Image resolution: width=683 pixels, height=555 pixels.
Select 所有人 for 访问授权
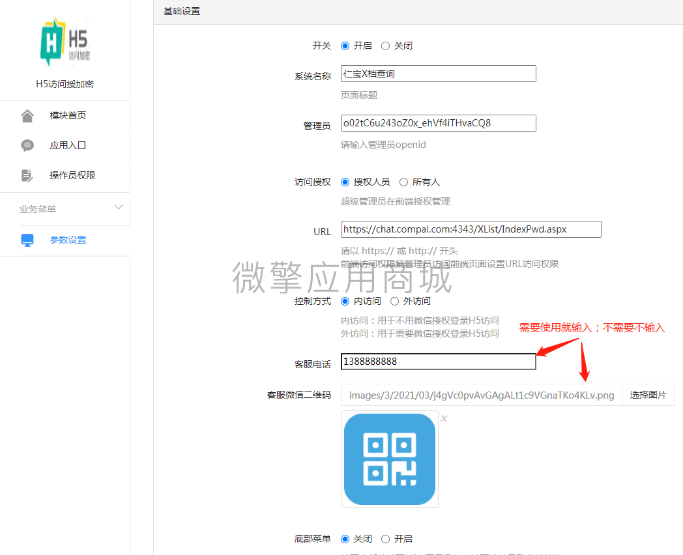click(x=404, y=182)
